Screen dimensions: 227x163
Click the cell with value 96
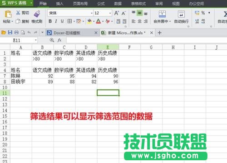coord(108,81)
